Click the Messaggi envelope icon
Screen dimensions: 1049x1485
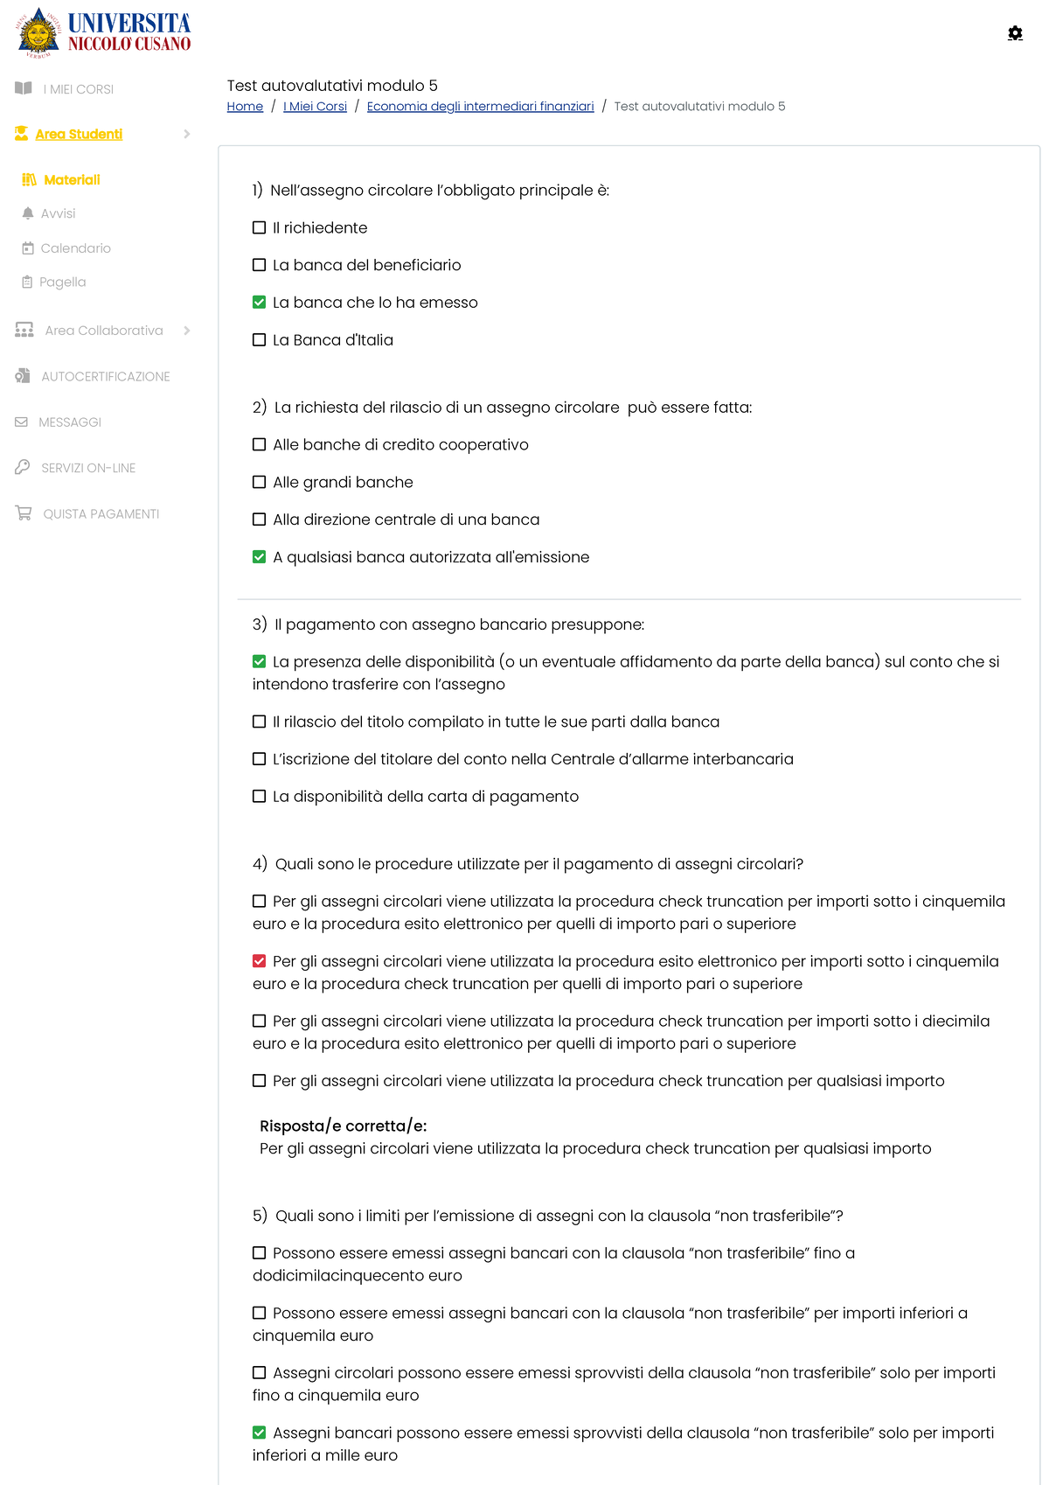(x=22, y=422)
